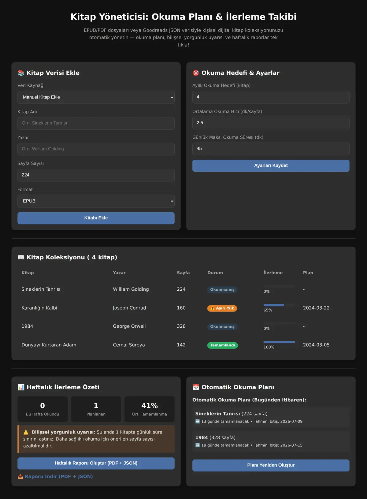The height and width of the screenshot is (499, 367).
Task: Click the calendar icon beside Otomatik Okuma Planı
Action: coord(196,387)
